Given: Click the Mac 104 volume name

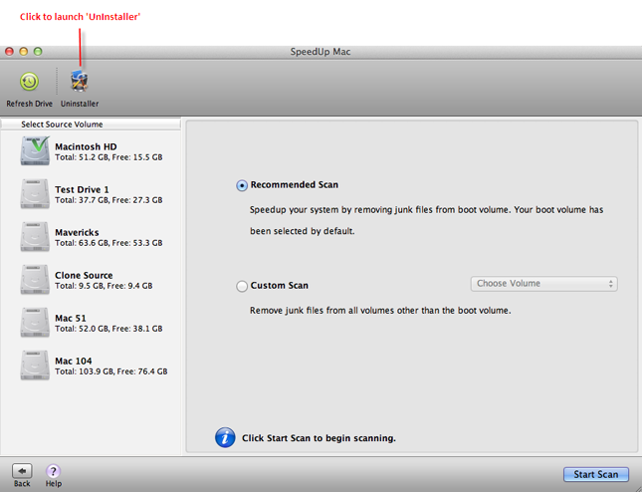Looking at the screenshot, I should coord(74,361).
